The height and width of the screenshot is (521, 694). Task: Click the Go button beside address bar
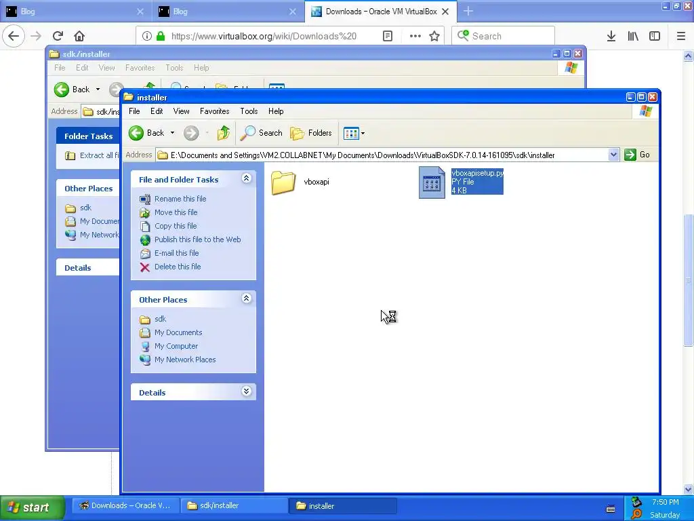(637, 155)
